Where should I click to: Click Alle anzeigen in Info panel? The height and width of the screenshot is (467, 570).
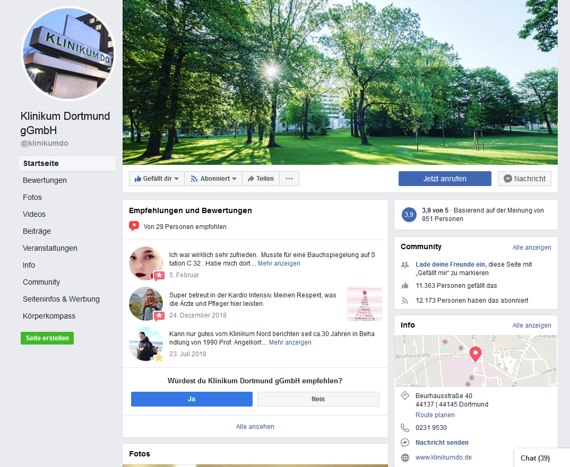tap(532, 326)
